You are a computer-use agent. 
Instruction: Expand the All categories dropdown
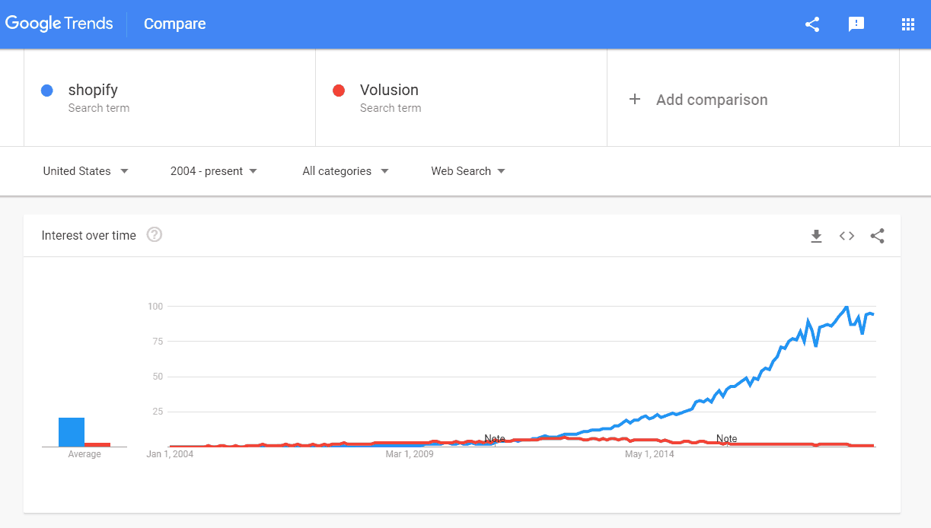(346, 171)
